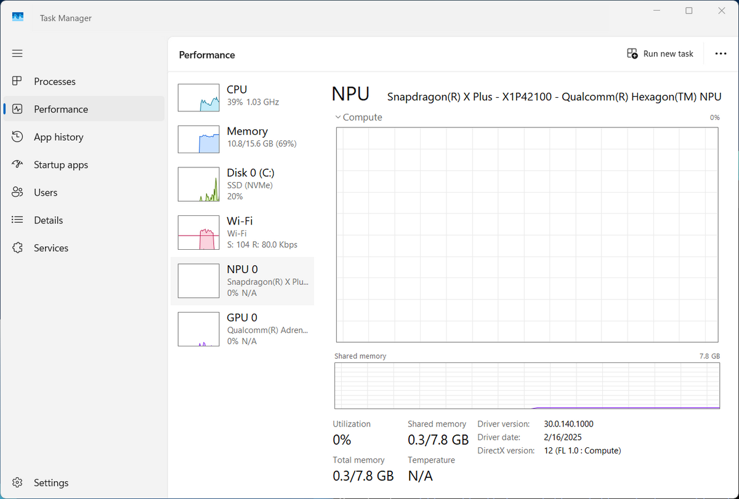Click the Processes grid icon
The width and height of the screenshot is (739, 499).
(17, 81)
